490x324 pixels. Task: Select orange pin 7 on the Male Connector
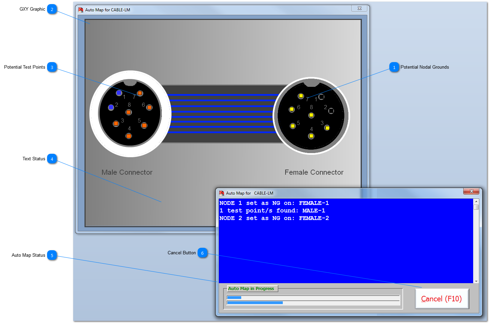140,93
